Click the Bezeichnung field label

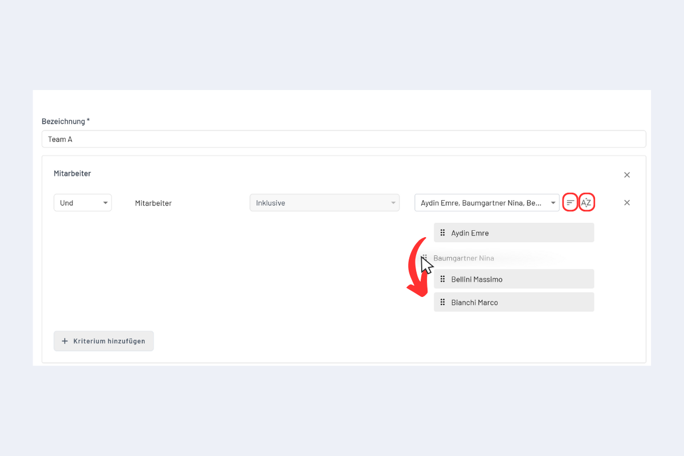pyautogui.click(x=66, y=121)
